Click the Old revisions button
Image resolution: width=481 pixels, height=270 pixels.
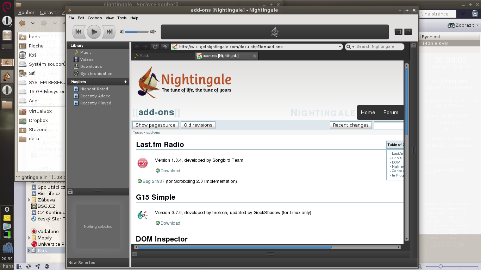click(198, 125)
